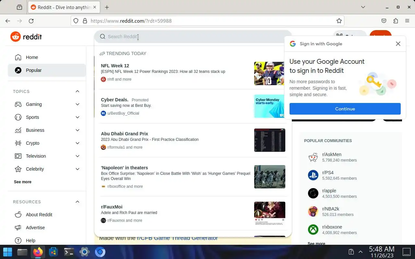
Task: Collapse the TOPICS section
Action: click(x=77, y=91)
